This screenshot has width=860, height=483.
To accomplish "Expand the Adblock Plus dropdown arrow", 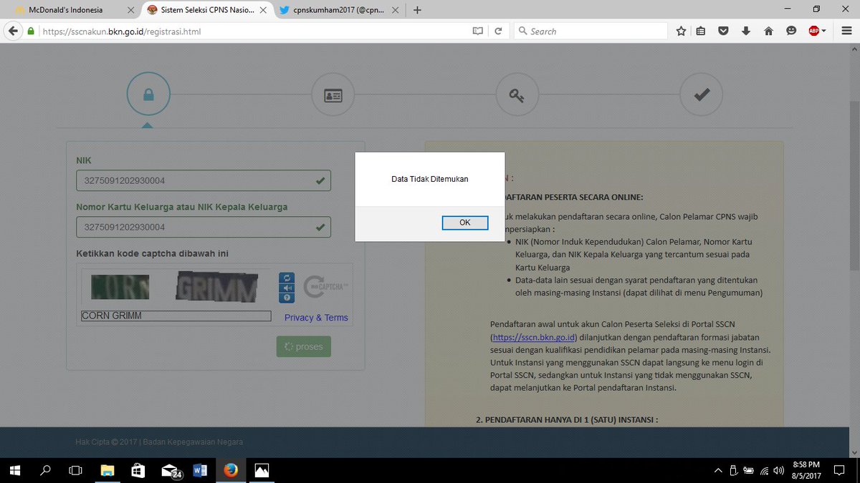I will 824,31.
